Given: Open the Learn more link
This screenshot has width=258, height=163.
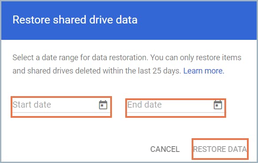Looking at the screenshot, I should point(204,71).
